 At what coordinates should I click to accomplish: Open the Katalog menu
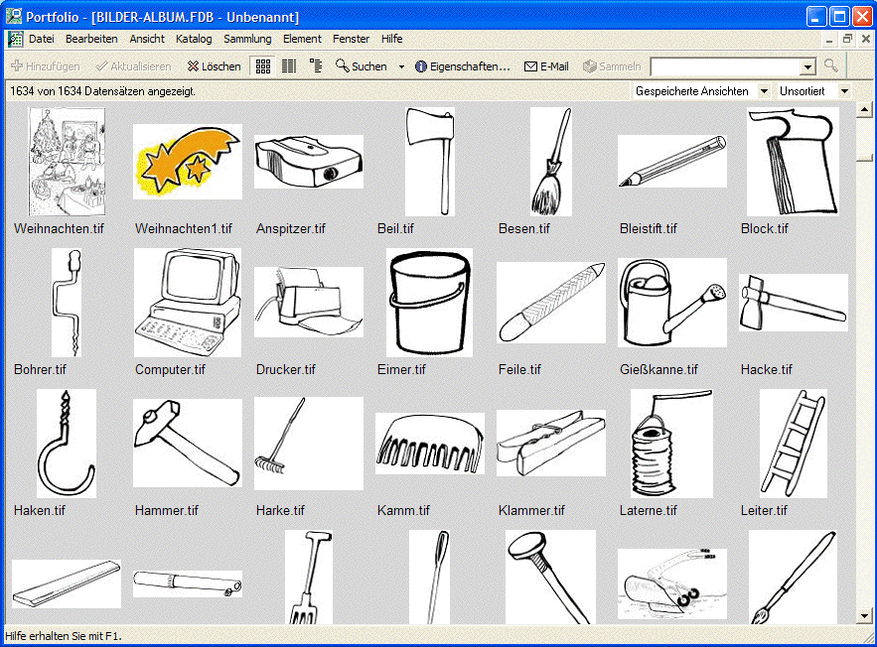[x=194, y=39]
